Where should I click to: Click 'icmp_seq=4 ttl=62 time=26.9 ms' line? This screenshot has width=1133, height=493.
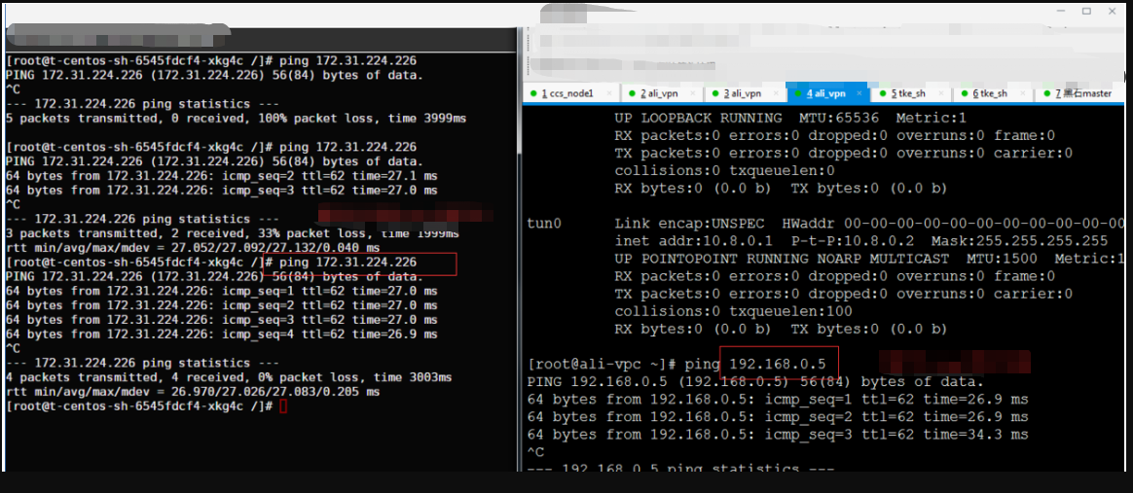pyautogui.click(x=221, y=335)
